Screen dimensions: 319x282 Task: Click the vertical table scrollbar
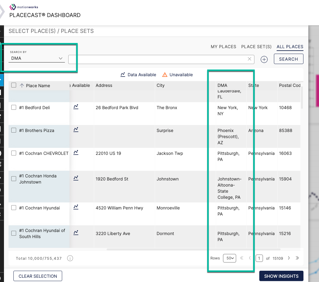point(302,98)
